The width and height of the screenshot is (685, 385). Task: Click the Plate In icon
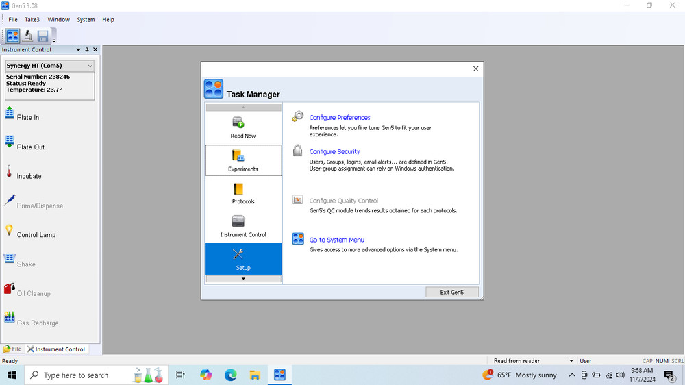tap(10, 113)
